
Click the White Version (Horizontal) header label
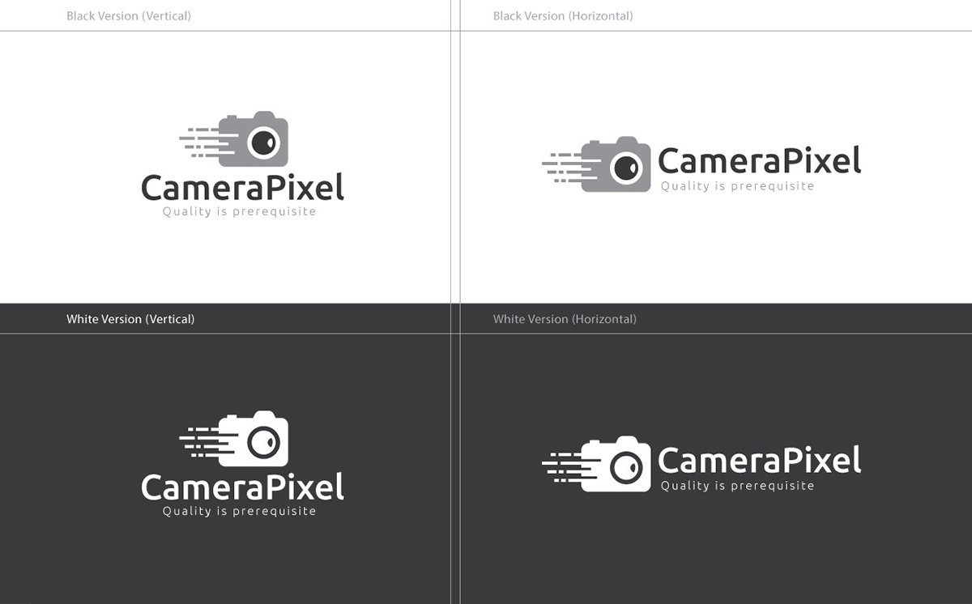[564, 318]
